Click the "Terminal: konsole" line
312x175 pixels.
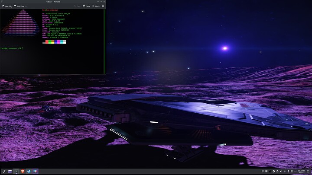pos(51,32)
